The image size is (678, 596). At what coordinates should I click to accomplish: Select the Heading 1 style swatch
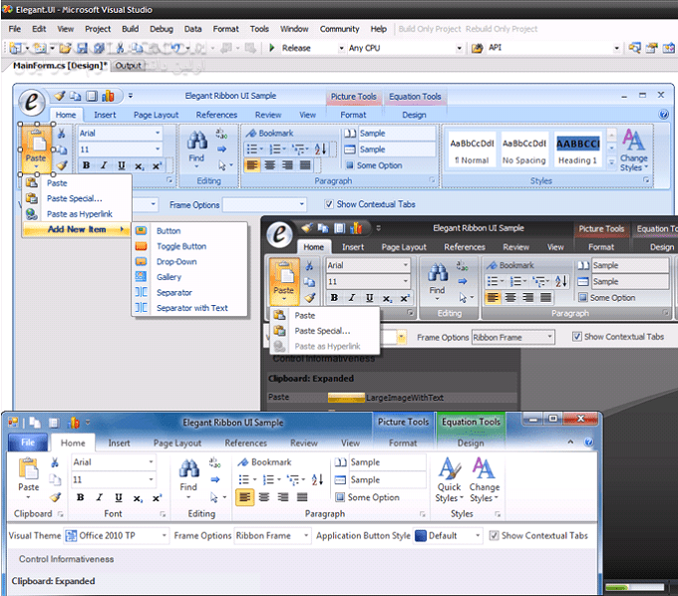pos(578,149)
